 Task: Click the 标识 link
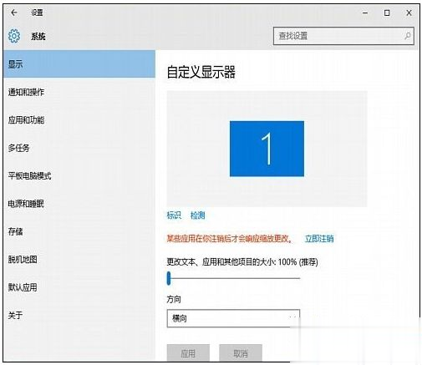[174, 215]
